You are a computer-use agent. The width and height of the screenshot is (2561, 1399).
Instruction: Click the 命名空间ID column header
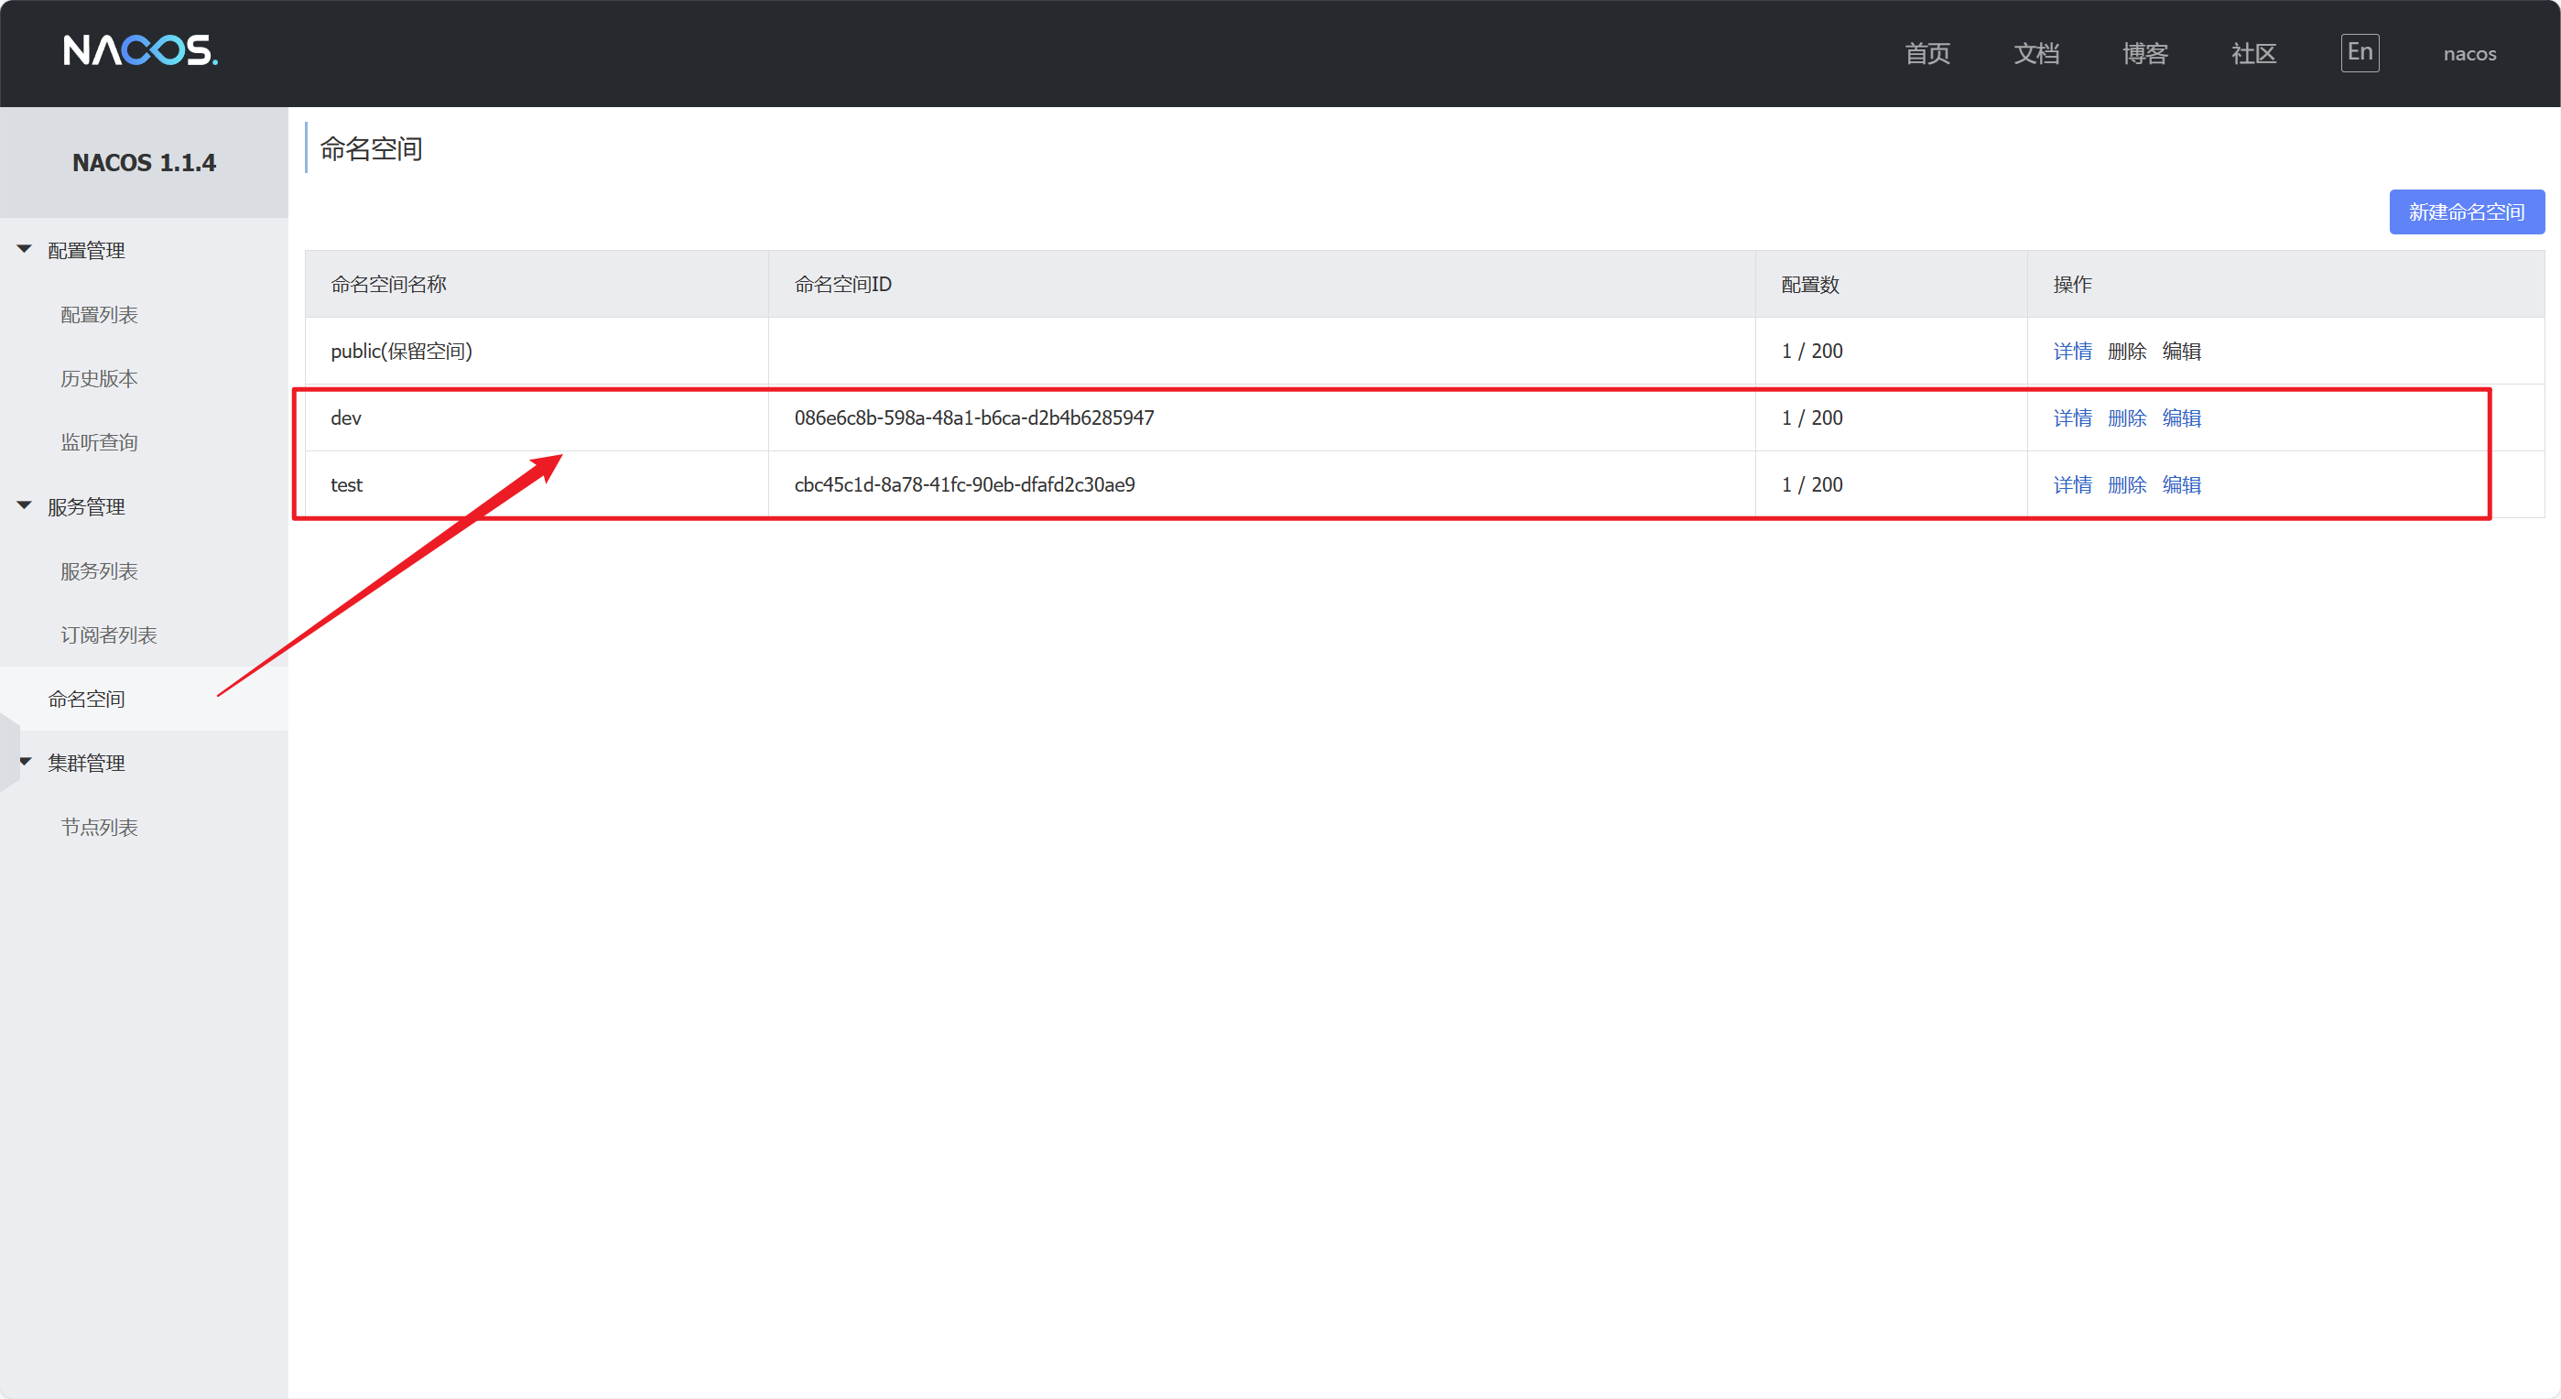1262,285
